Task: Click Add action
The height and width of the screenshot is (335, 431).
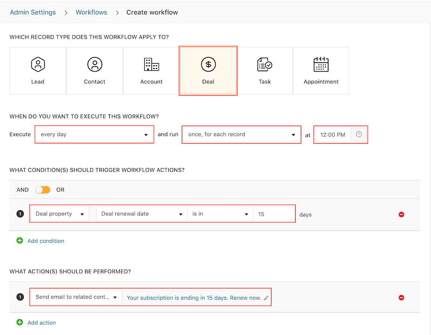Action: click(x=41, y=322)
